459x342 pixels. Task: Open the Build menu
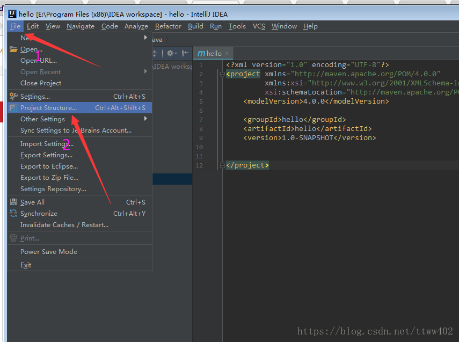(x=195, y=26)
